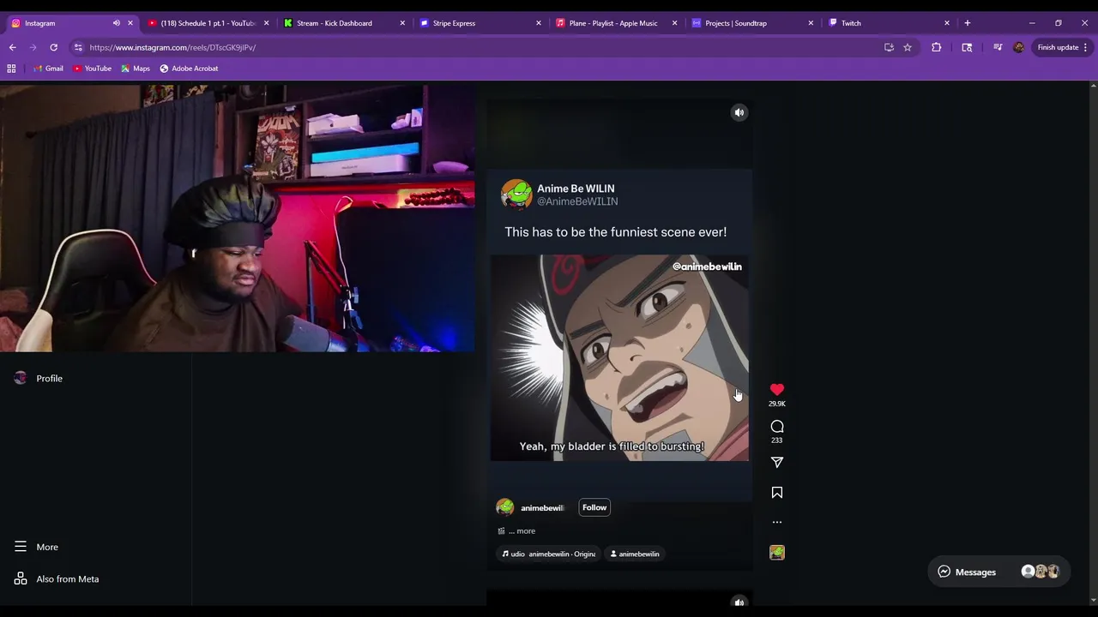Reload the Instagram page

pyautogui.click(x=53, y=47)
